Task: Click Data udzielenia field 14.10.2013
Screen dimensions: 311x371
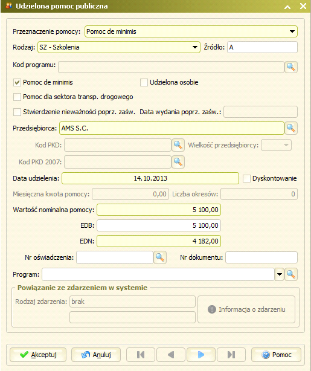Action: point(150,178)
